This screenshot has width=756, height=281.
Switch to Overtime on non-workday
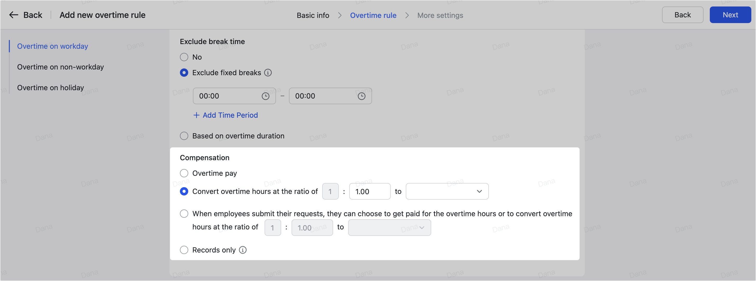coord(60,67)
